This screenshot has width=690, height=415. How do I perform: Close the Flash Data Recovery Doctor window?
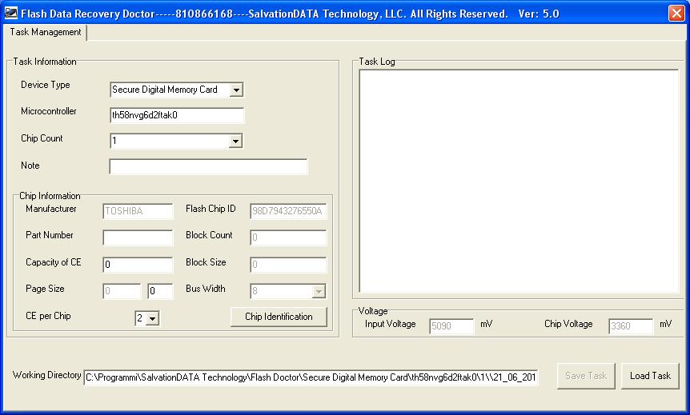click(676, 13)
